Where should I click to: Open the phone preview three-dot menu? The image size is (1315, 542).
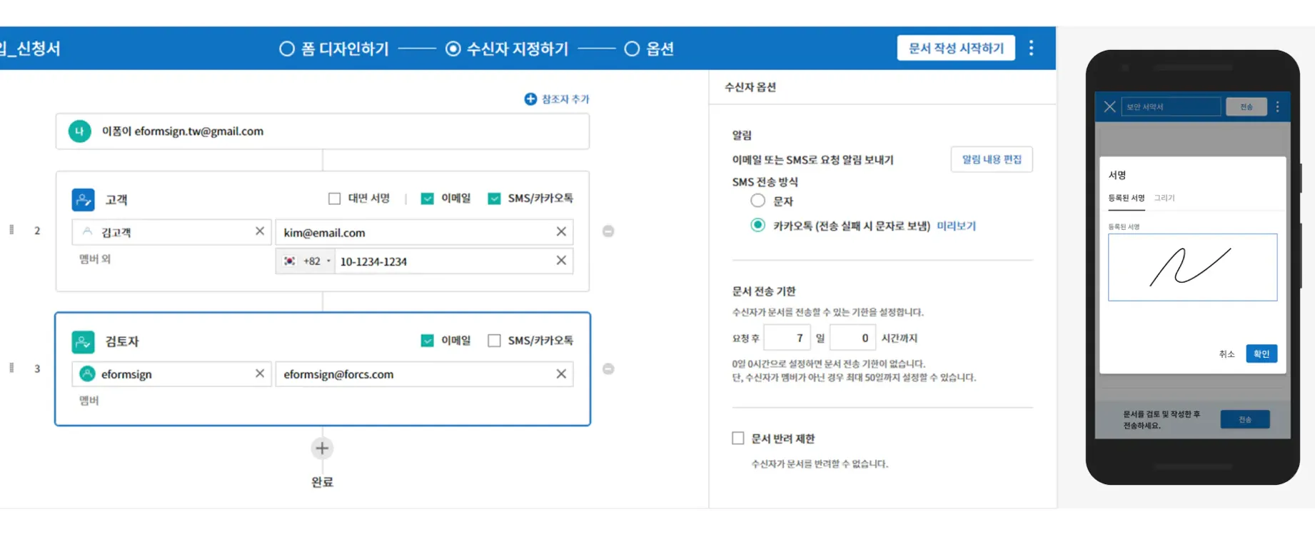point(1277,106)
